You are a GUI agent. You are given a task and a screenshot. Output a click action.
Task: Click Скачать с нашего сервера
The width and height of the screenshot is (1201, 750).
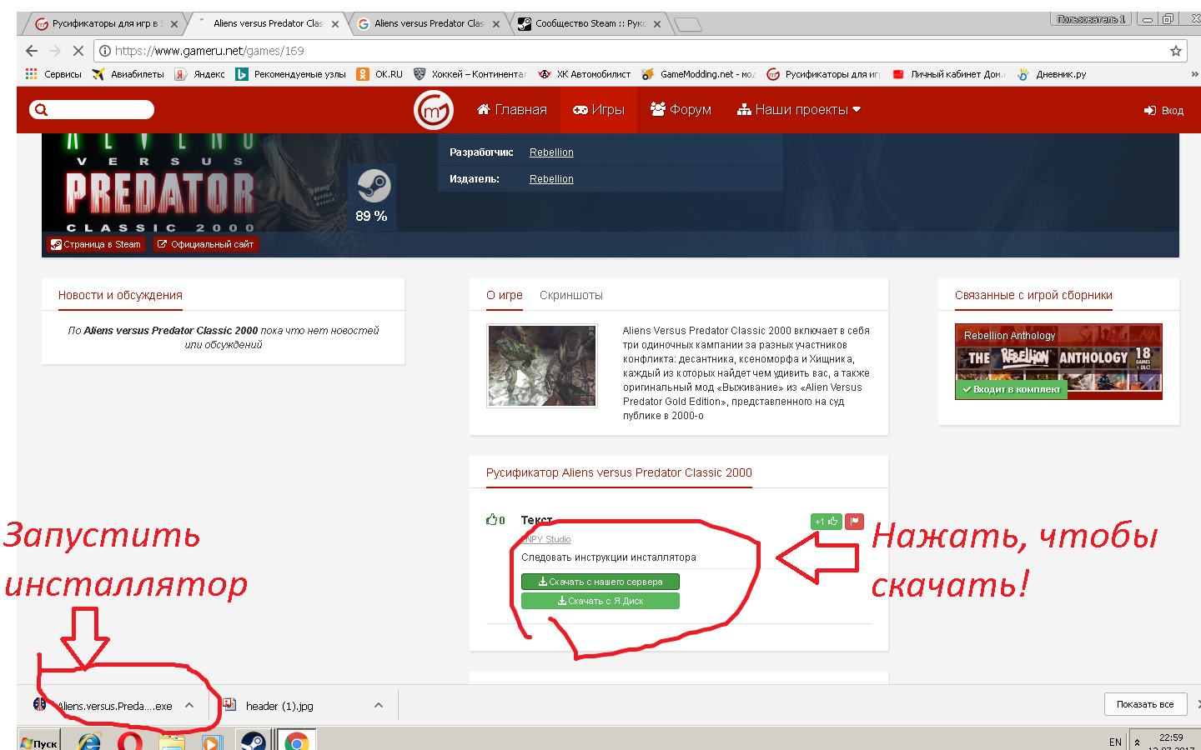[600, 582]
